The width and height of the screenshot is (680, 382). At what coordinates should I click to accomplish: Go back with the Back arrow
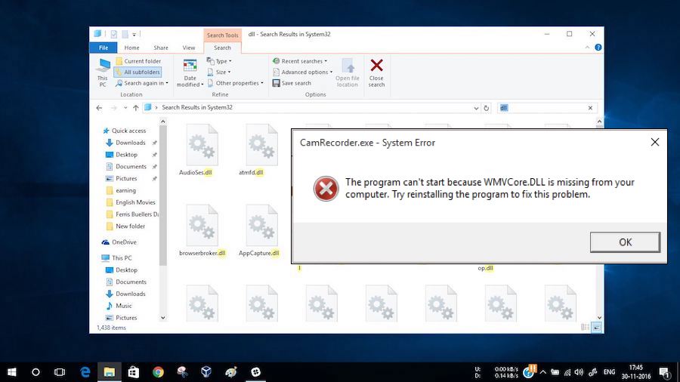click(99, 107)
